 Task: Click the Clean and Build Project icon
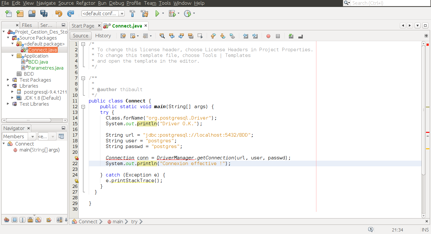click(x=144, y=13)
